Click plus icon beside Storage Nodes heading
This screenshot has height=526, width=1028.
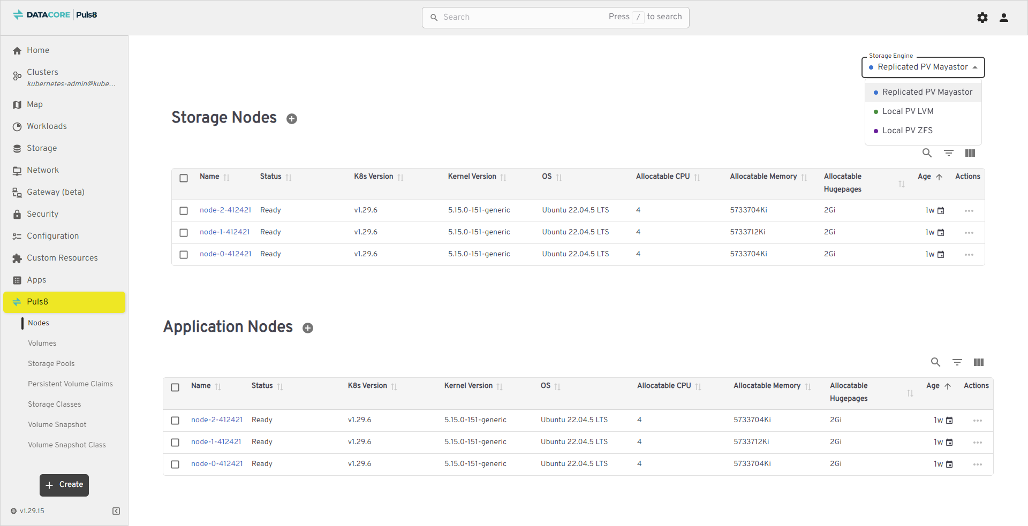click(x=292, y=119)
